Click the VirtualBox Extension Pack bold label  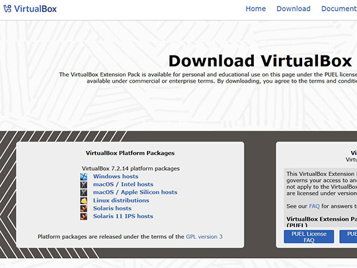[321, 222]
